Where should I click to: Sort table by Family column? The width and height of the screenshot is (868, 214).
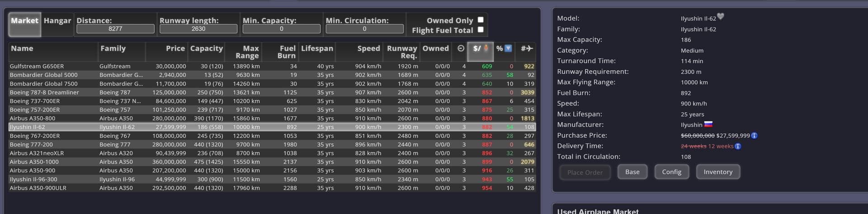(122, 52)
